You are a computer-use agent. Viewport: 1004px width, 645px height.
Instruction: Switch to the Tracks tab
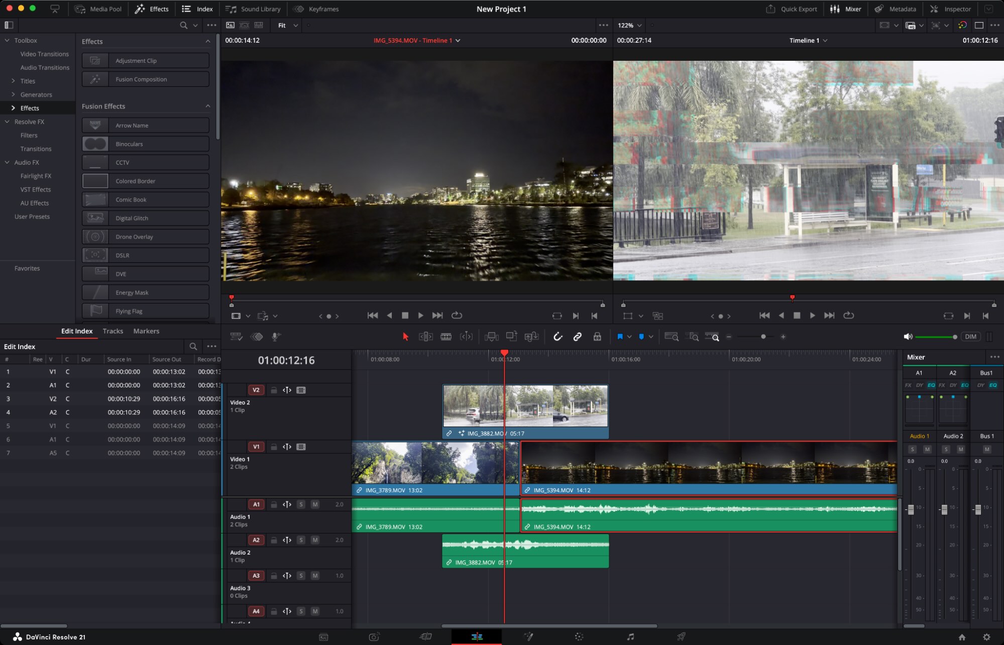[x=113, y=331]
